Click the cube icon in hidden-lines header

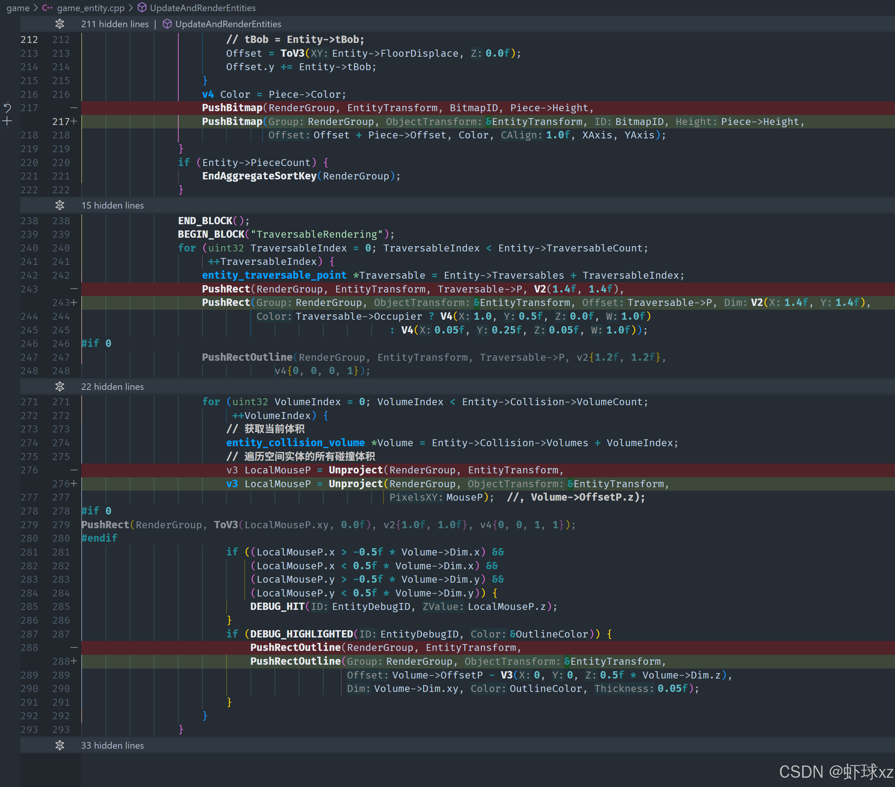(x=167, y=24)
